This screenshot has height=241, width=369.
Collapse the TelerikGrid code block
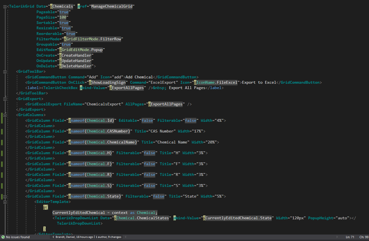[x=5, y=7]
